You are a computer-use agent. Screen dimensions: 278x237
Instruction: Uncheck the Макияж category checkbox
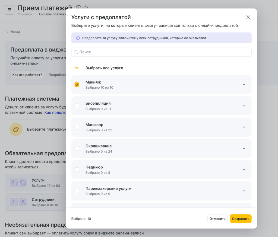77,85
